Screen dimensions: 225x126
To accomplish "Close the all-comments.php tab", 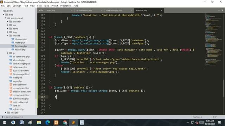I will [x=102, y=10].
